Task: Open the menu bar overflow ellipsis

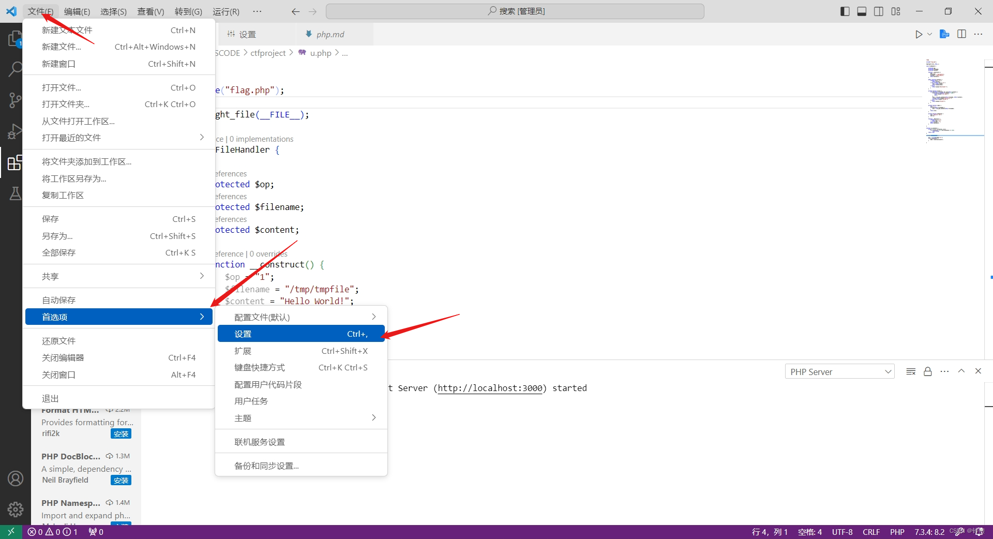Action: pyautogui.click(x=257, y=11)
